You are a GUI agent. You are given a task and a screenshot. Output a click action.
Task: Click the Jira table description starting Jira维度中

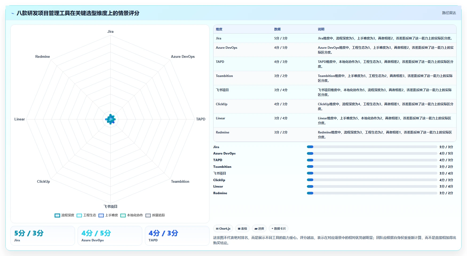[385, 38]
